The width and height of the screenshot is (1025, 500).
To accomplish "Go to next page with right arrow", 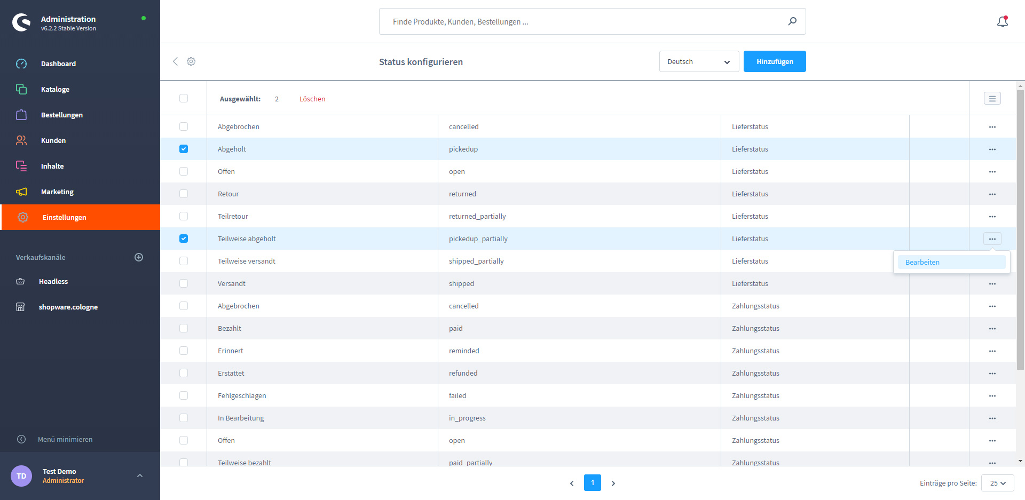I will pyautogui.click(x=613, y=483).
